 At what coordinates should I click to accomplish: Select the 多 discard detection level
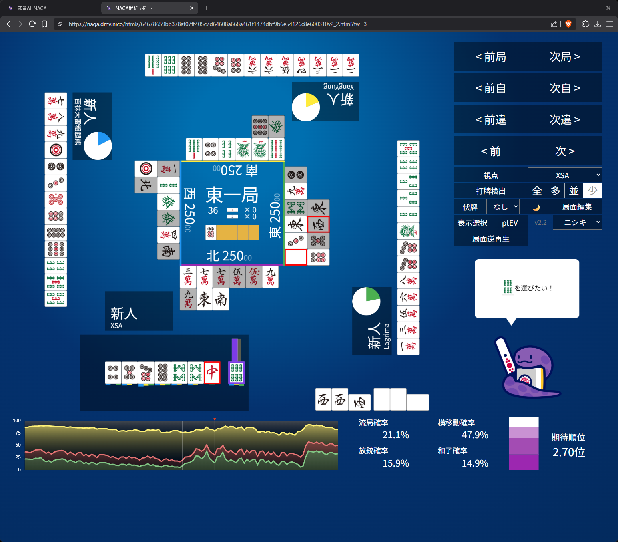[x=555, y=191]
